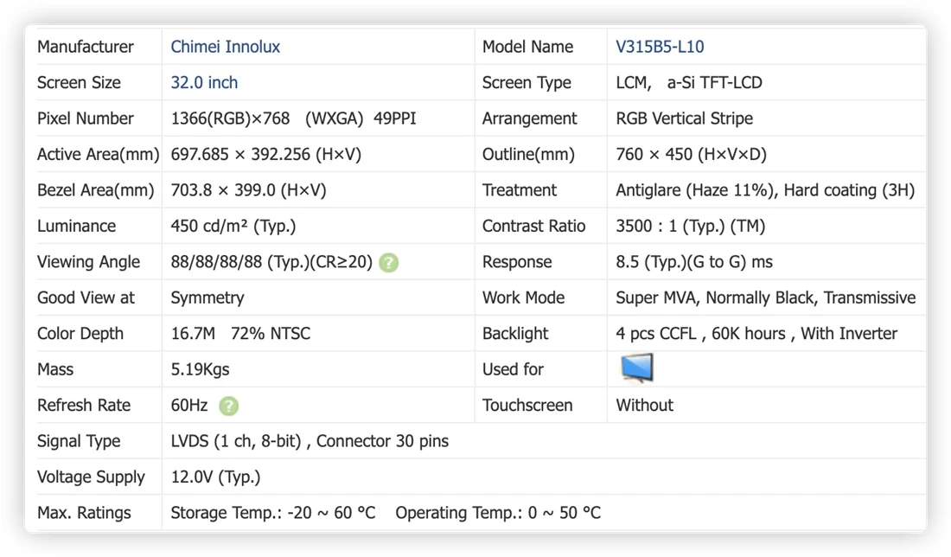The height and width of the screenshot is (557, 951).
Task: Open the Chimei Innolux manufacturer link
Action: coord(225,47)
